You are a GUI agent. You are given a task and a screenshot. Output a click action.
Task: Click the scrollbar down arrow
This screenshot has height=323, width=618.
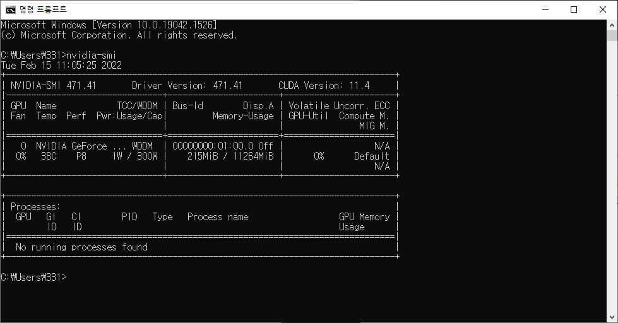tap(612, 317)
